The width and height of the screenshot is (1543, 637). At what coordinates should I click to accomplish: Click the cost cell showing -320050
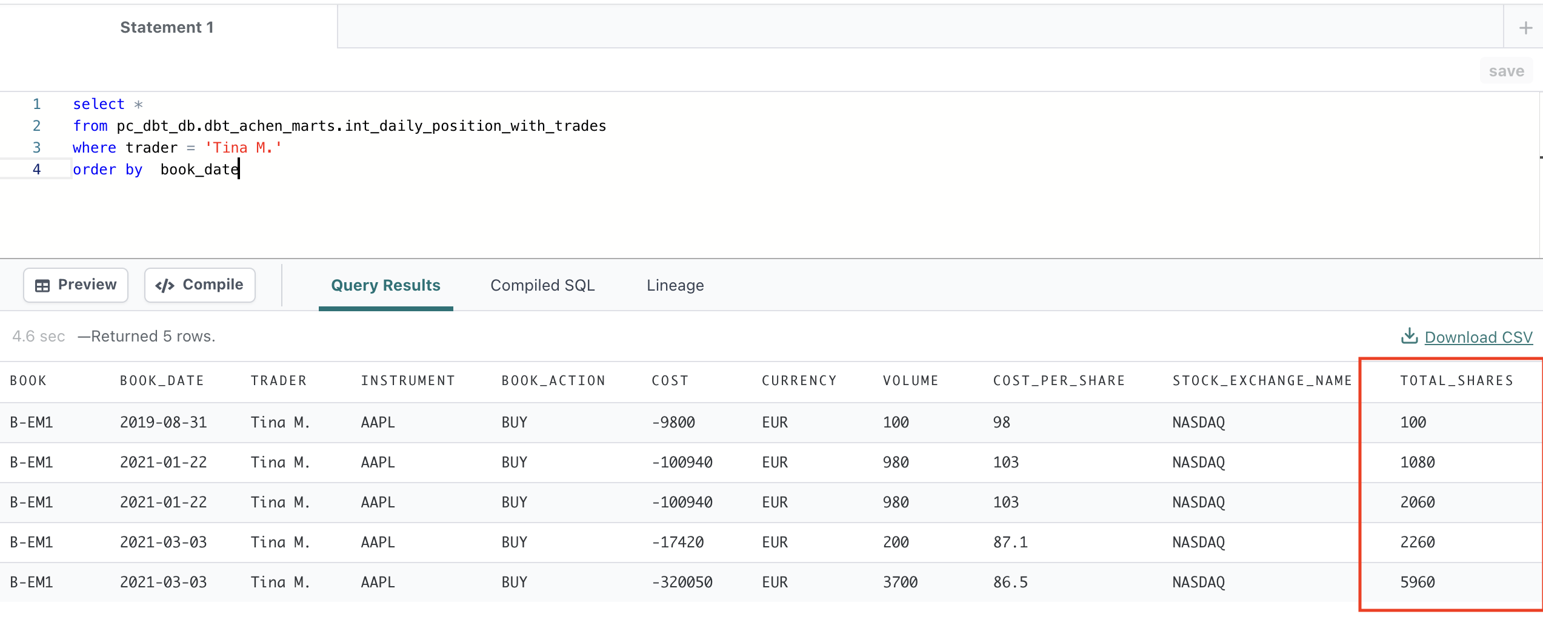tap(681, 582)
